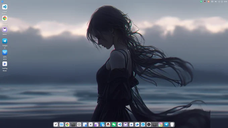
Task: Open the blue hexagon app in dock
Action: 143,125
